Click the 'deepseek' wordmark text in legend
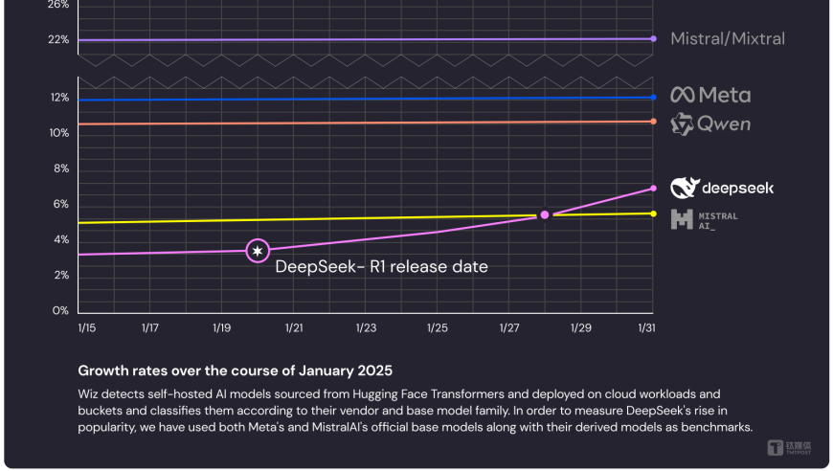The image size is (833, 471). coord(738,188)
